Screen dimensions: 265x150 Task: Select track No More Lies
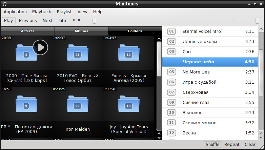[210, 72]
